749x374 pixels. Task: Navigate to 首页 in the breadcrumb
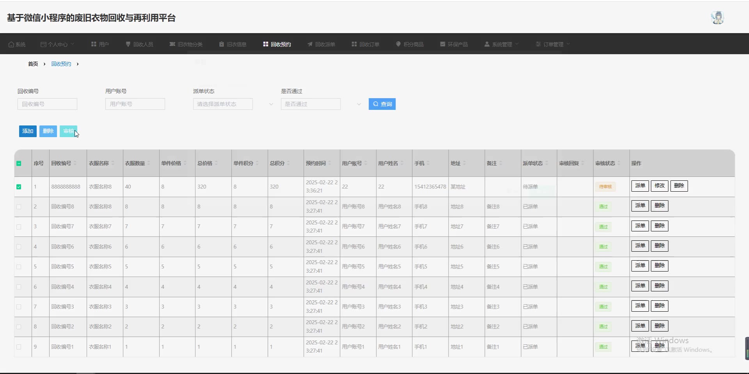tap(33, 64)
